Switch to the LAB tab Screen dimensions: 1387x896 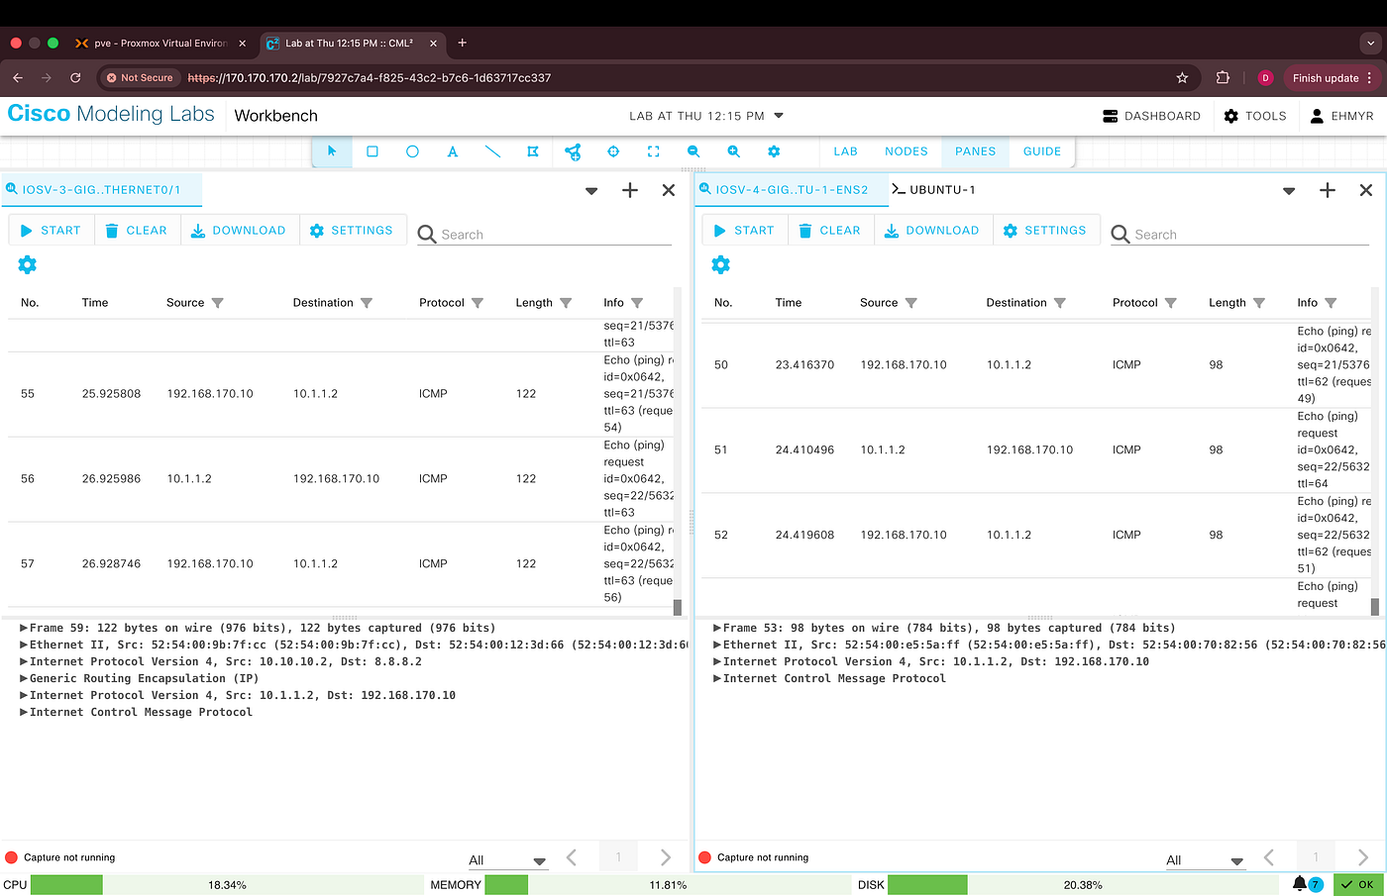pyautogui.click(x=845, y=151)
